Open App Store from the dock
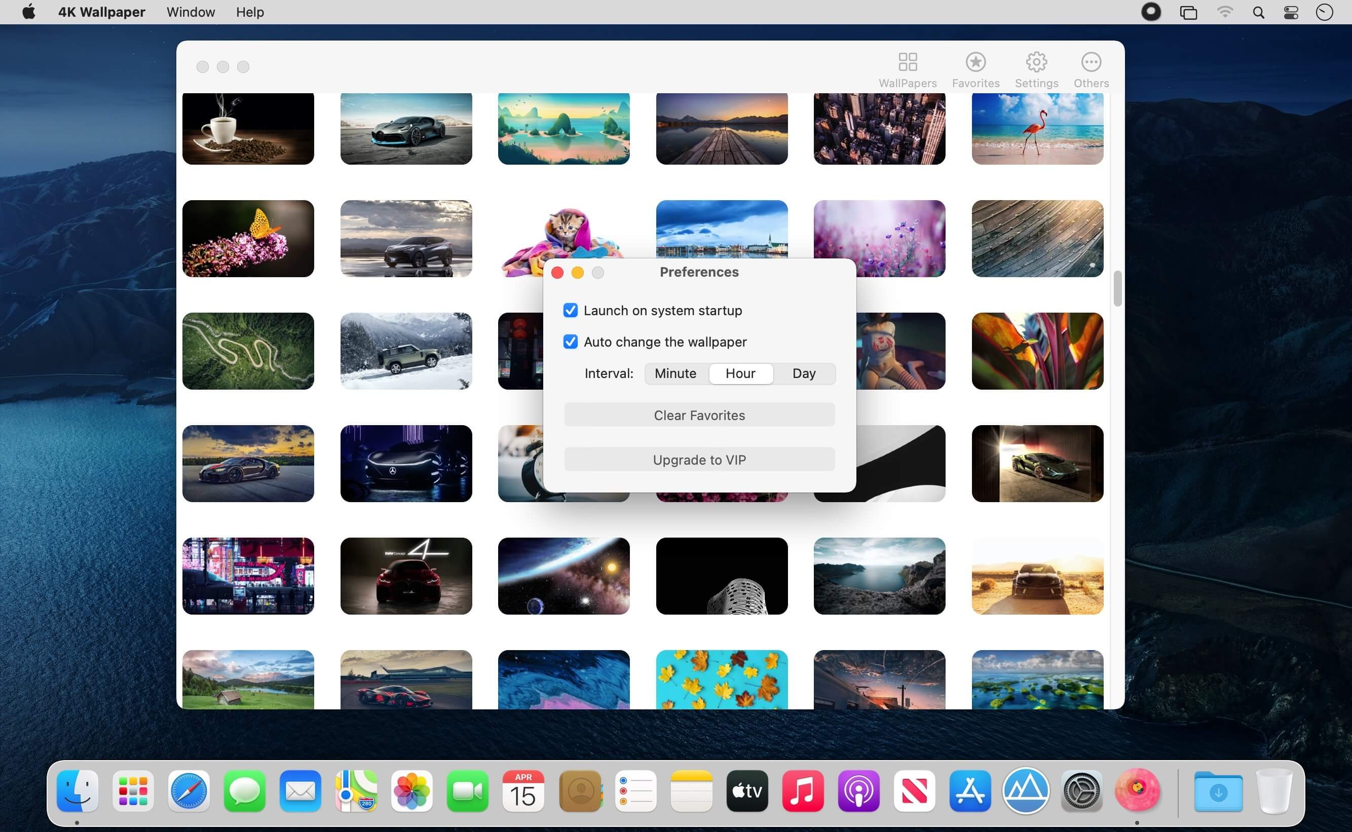The image size is (1352, 832). click(x=969, y=791)
